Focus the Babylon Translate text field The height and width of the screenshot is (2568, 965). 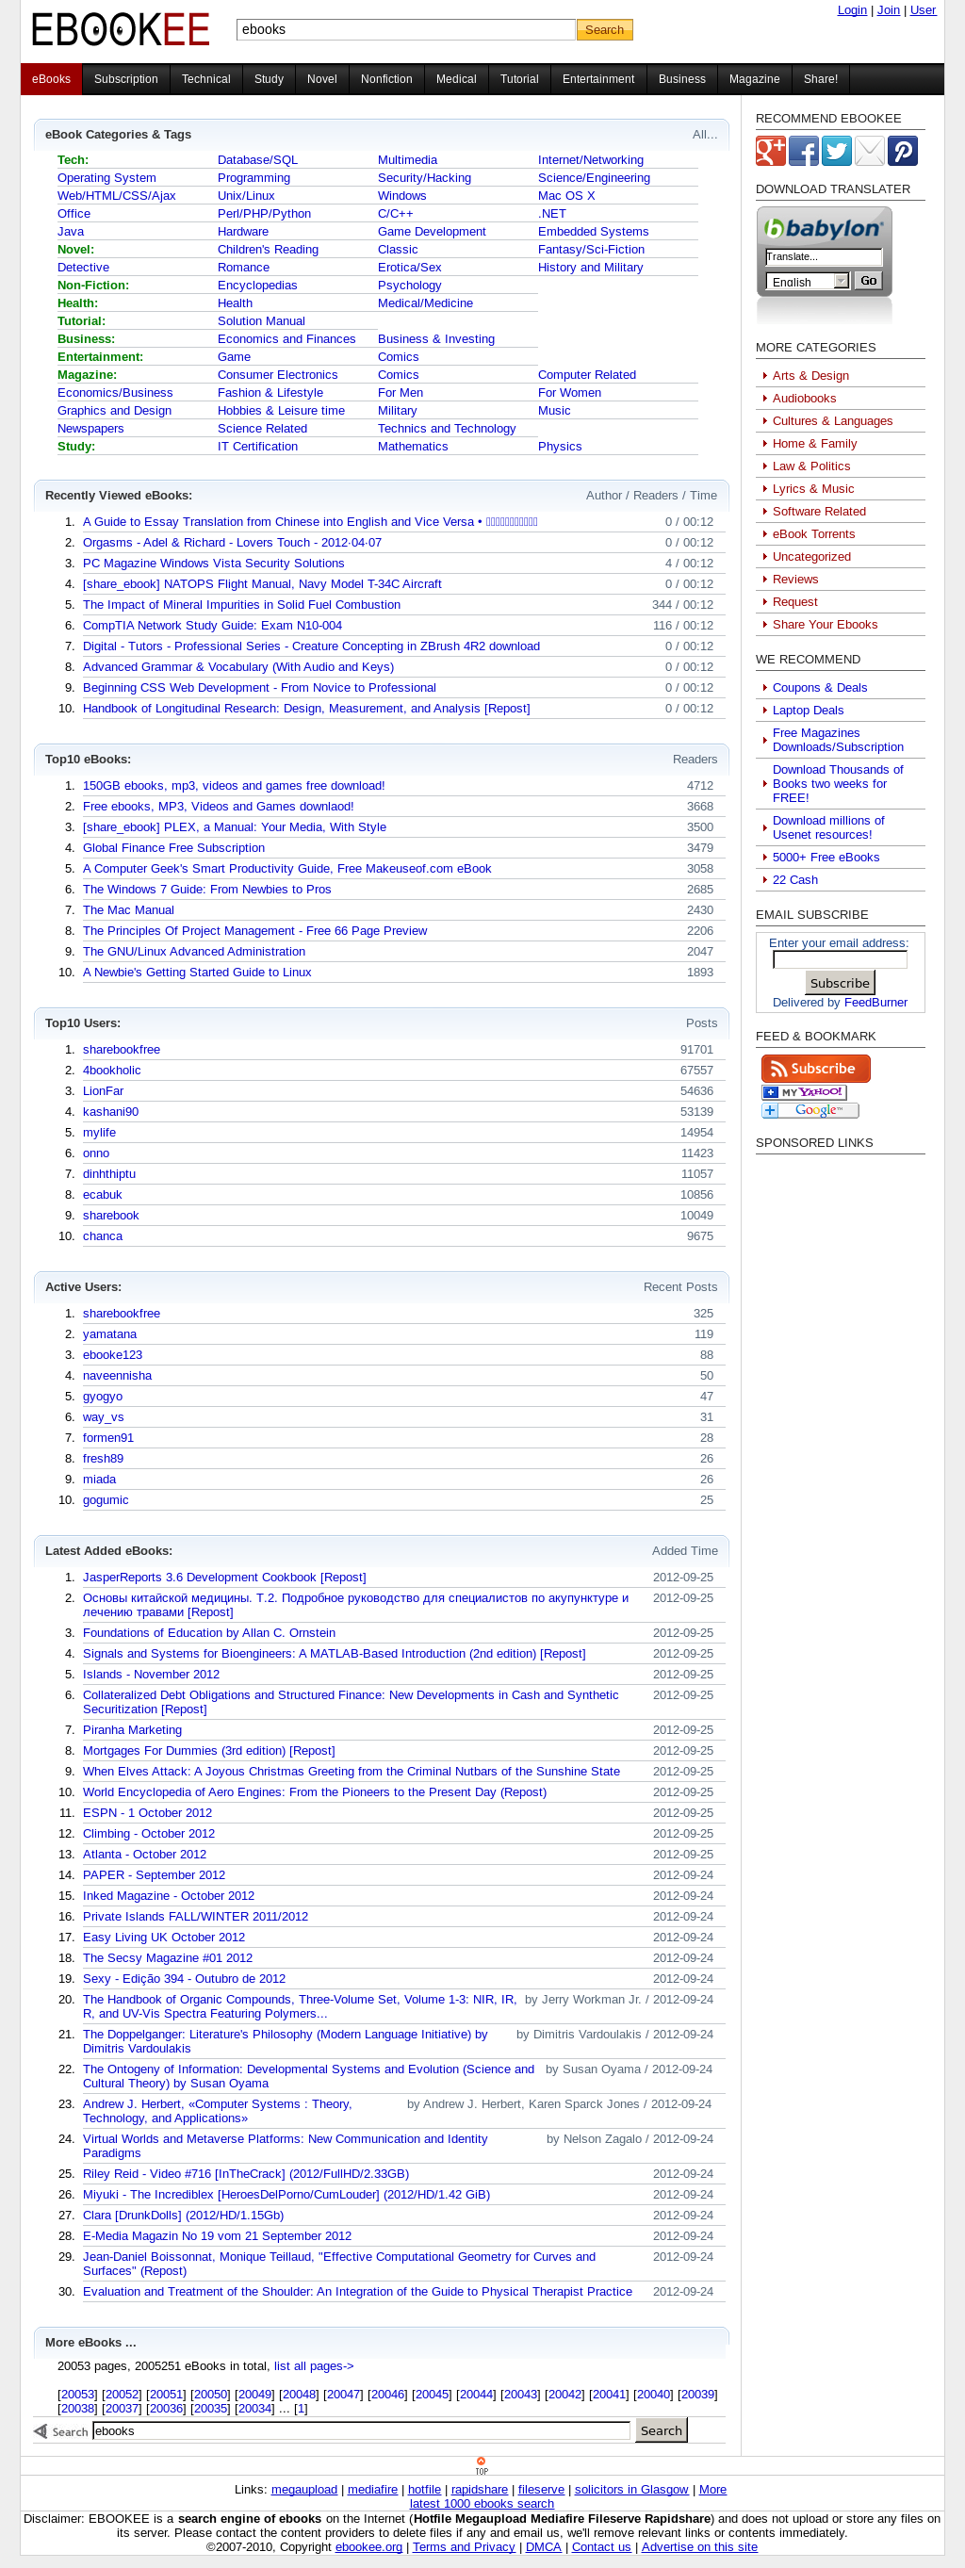click(824, 256)
